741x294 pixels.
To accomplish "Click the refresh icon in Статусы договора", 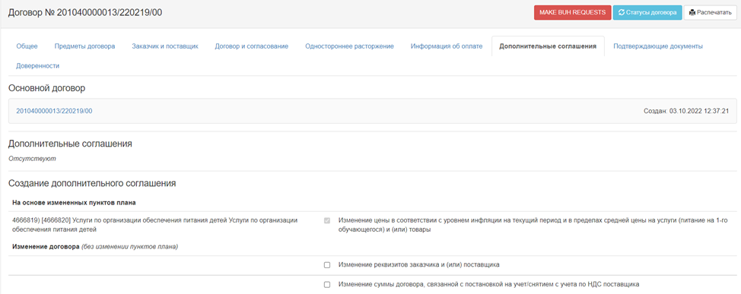I will point(622,12).
